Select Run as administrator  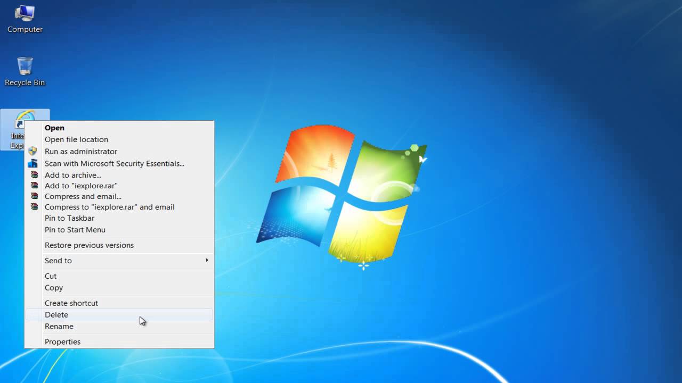(x=119, y=151)
